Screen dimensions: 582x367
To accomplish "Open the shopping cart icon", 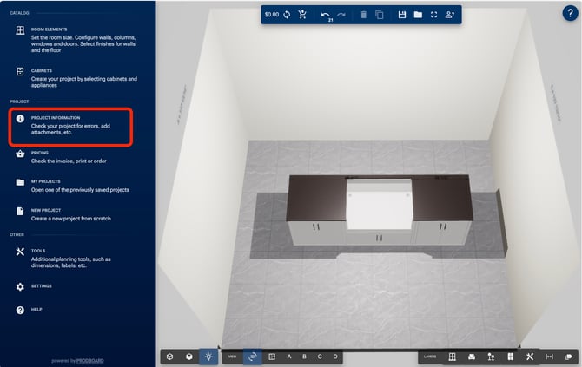I will pos(302,15).
